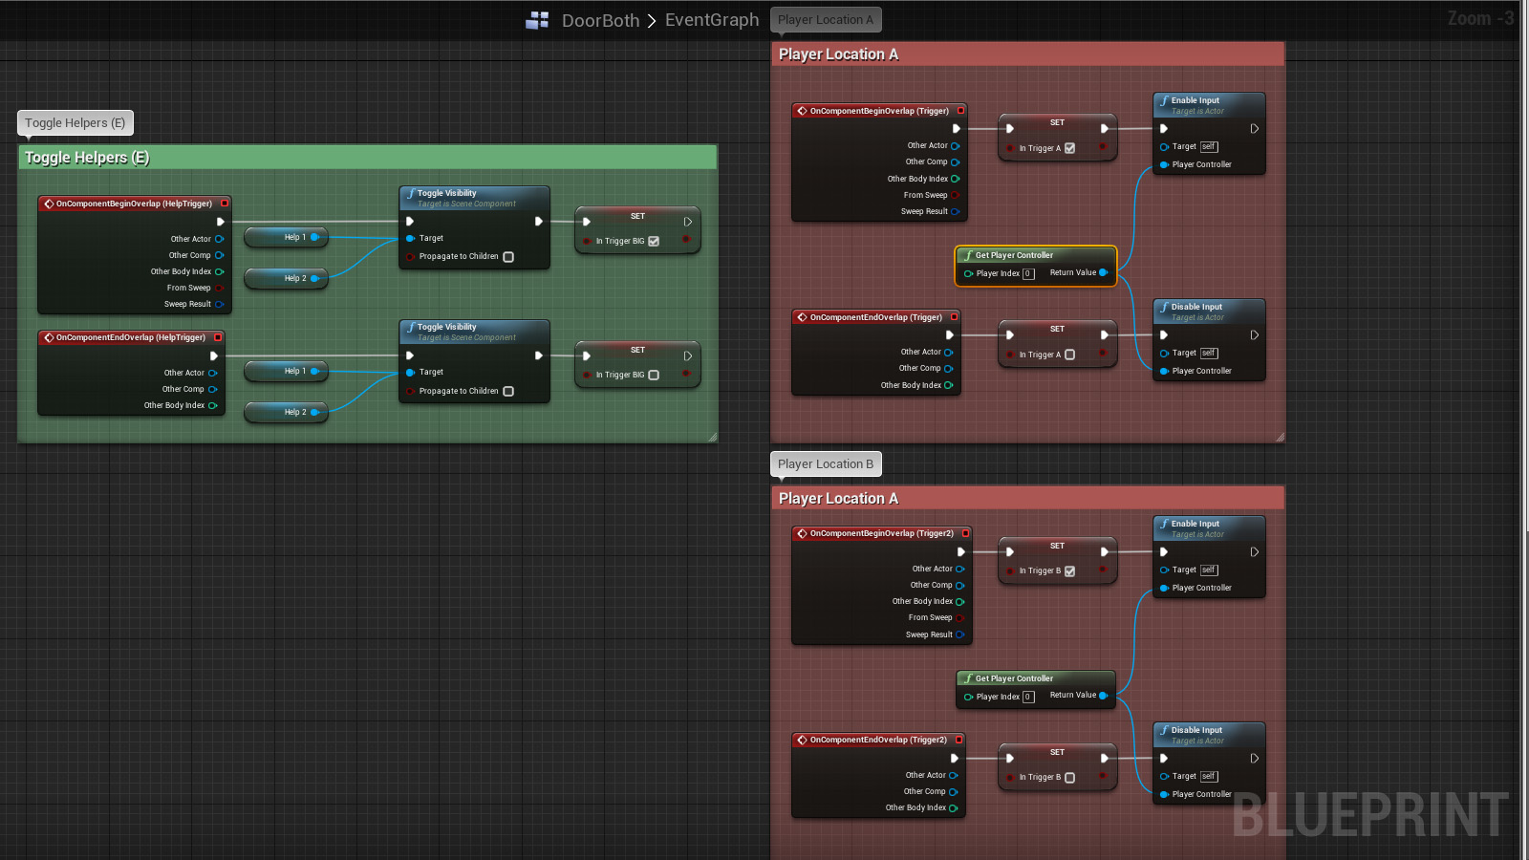Select the EventGraph breadcrumb

coord(712,20)
